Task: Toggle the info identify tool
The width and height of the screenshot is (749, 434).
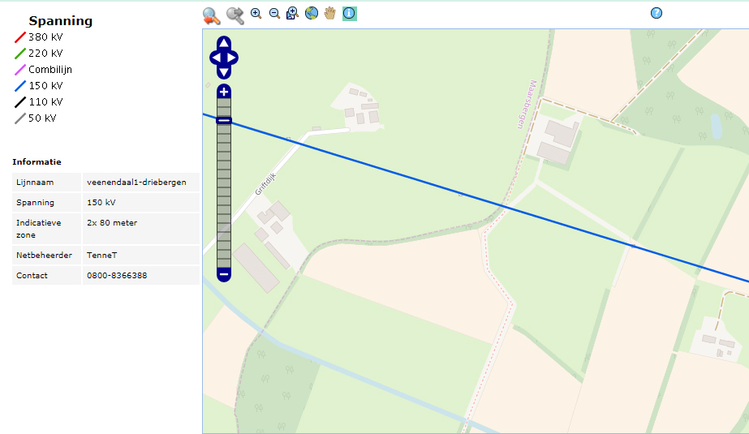Action: 349,14
